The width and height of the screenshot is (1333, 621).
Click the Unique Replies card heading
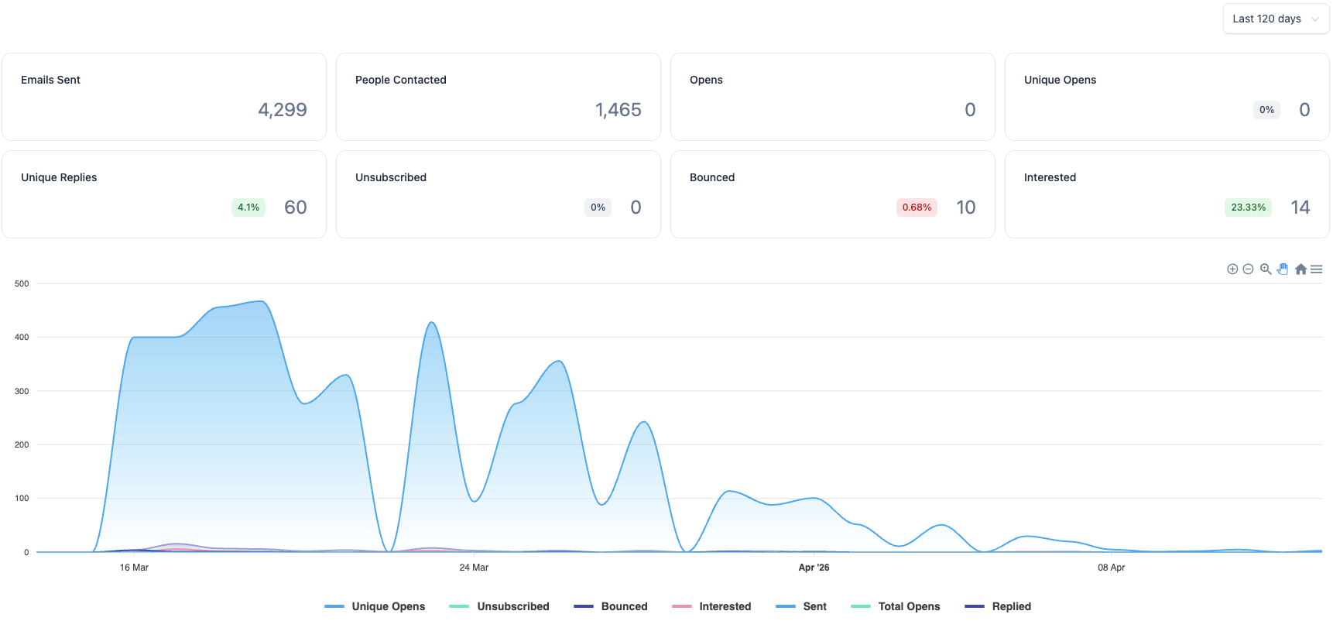[59, 177]
